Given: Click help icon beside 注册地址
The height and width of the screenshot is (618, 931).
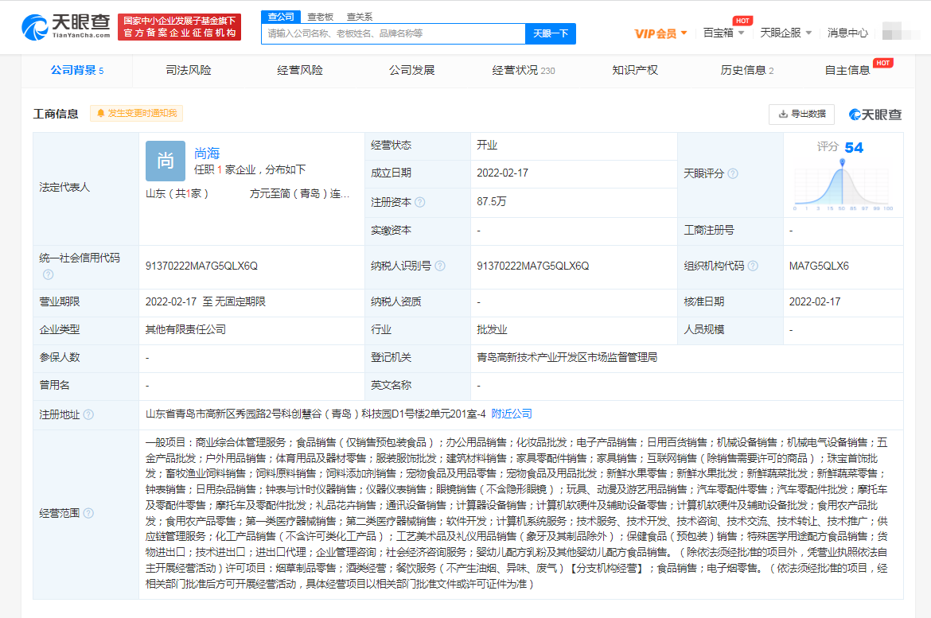Looking at the screenshot, I should [88, 414].
